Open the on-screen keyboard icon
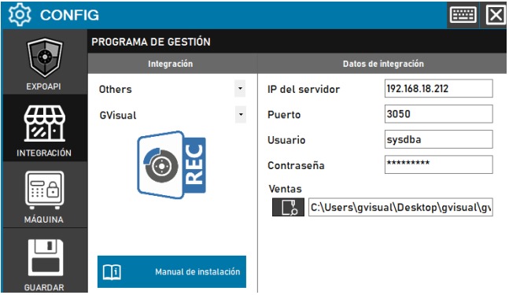The height and width of the screenshot is (295, 509). 463,15
